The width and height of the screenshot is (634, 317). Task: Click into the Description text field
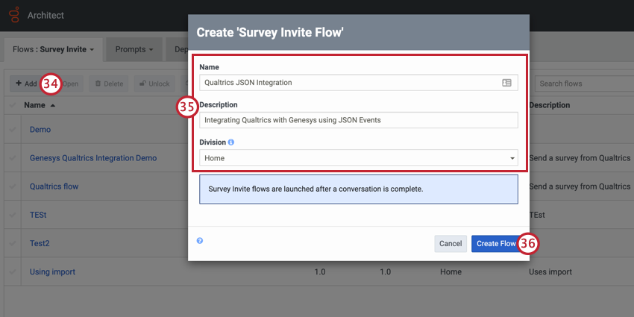point(358,120)
